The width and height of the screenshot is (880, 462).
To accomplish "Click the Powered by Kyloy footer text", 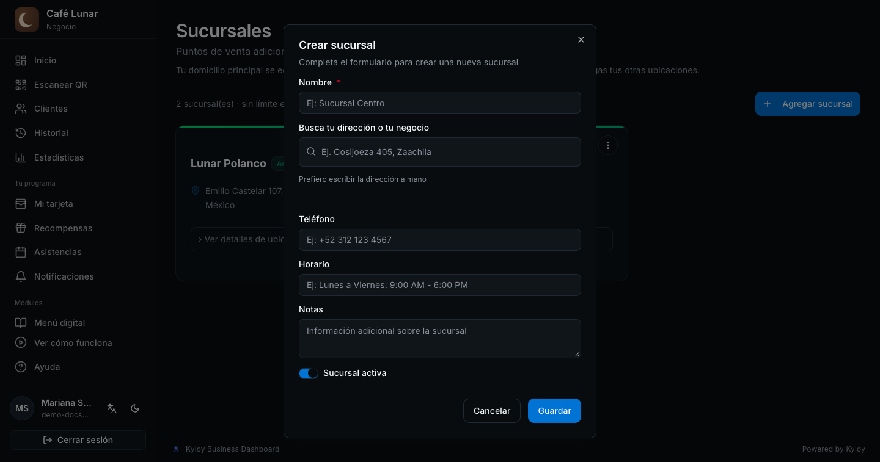I will (x=834, y=449).
